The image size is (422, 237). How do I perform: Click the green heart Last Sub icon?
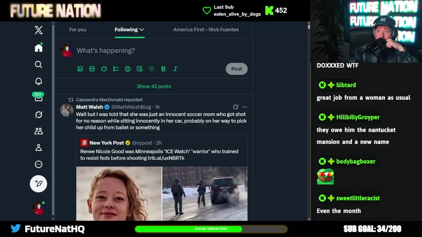tap(207, 11)
